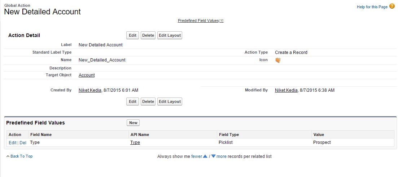Delete the Type predefined field value row
Viewport: 398px width, 177px height.
point(23,142)
